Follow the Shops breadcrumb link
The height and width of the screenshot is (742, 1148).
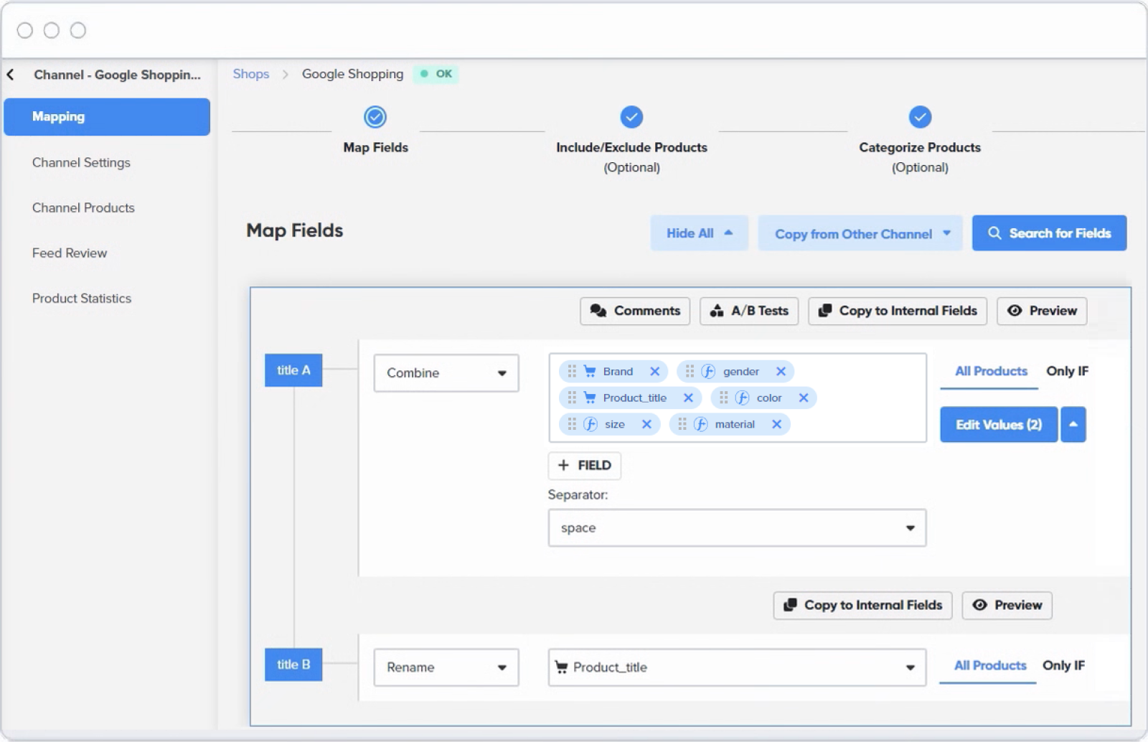tap(251, 74)
